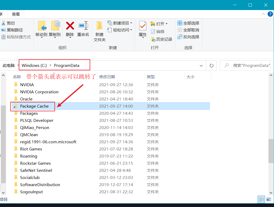Click ProgramData in the address breadcrumb
The image size is (274, 207).
pyautogui.click(x=67, y=66)
